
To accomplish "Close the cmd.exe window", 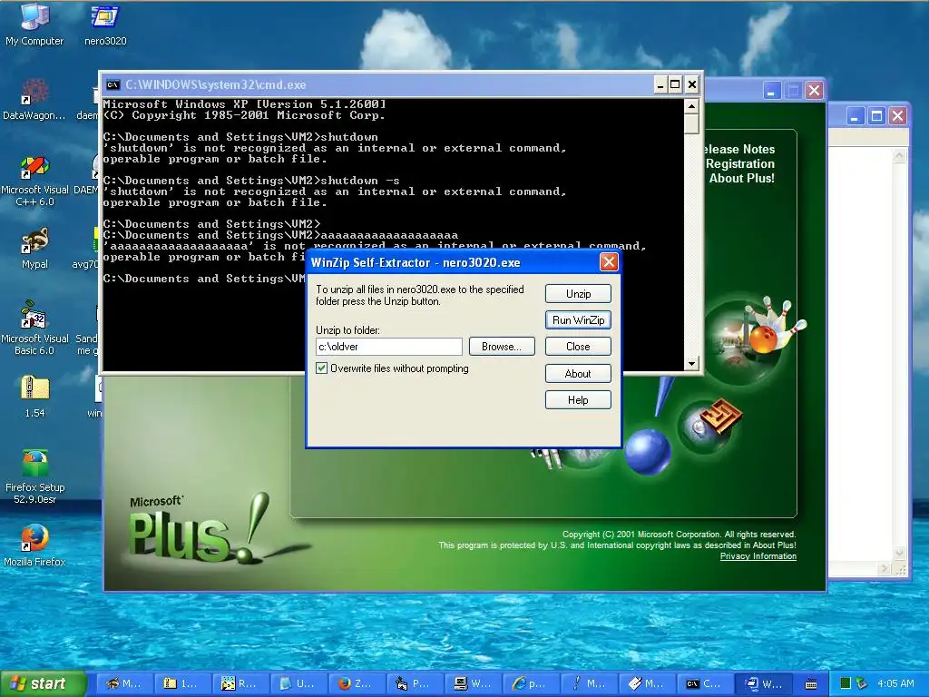I will click(692, 84).
